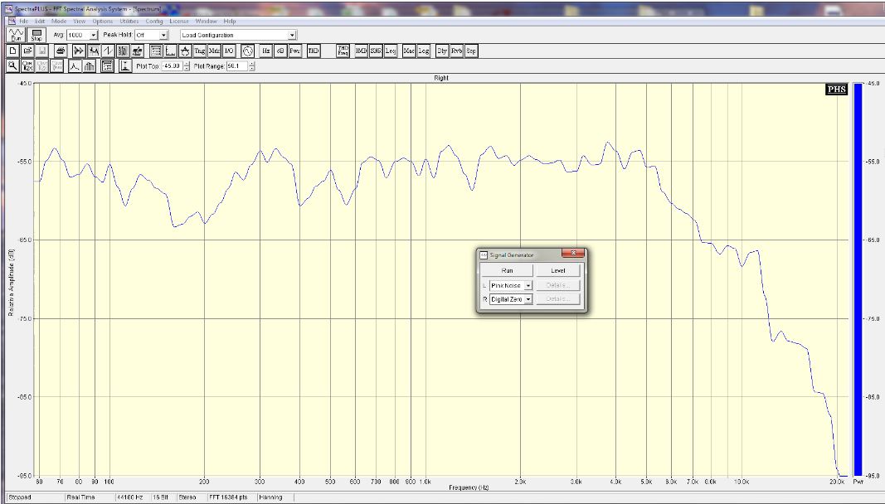Screen dimensions: 885x504
Task: Open the Utilities menu
Action: pos(129,22)
